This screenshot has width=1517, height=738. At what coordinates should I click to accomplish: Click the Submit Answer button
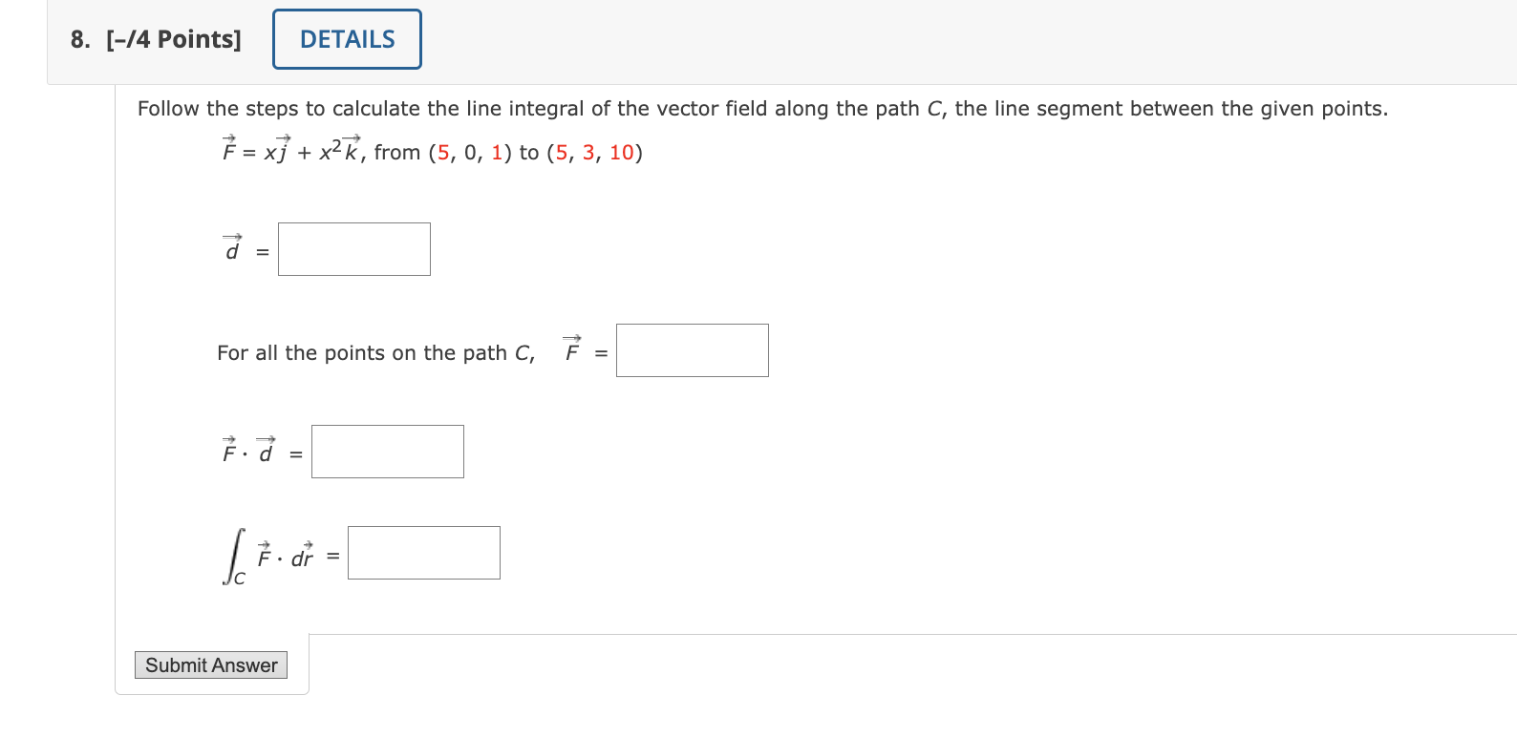point(210,664)
